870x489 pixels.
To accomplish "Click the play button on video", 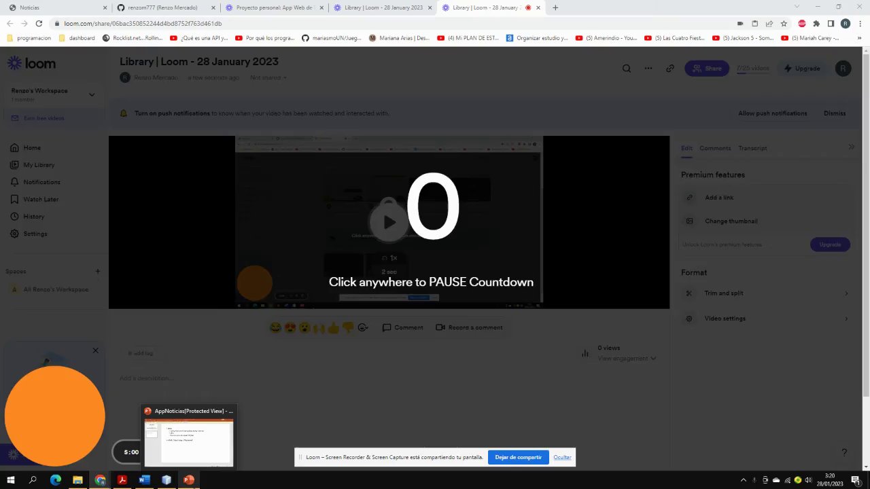I will coord(389,221).
